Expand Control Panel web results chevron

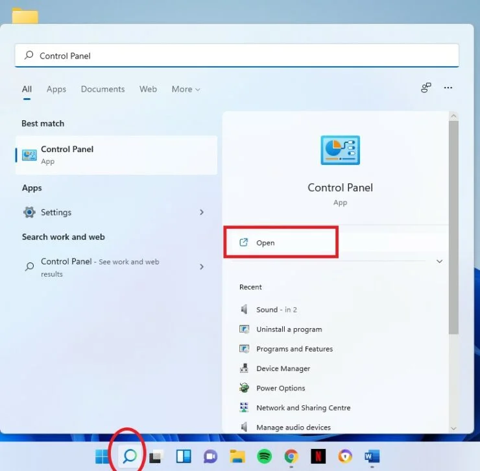coord(202,267)
